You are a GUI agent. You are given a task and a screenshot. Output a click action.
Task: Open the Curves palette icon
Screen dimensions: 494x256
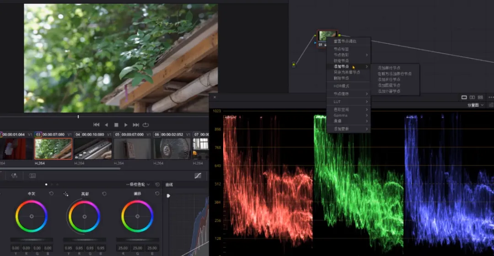198,175
